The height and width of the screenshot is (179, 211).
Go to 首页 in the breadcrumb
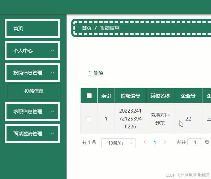[x=87, y=28]
